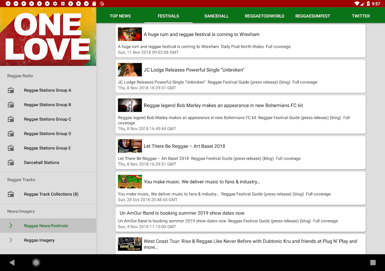Open You make music headline
This screenshot has height=271, width=385.
tap(202, 182)
